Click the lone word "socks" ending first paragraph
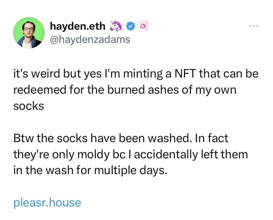273x220 pixels. 29,106
